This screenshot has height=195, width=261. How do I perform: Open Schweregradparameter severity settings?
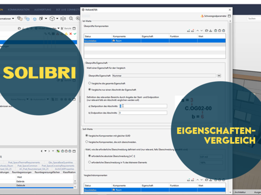pos(214,16)
